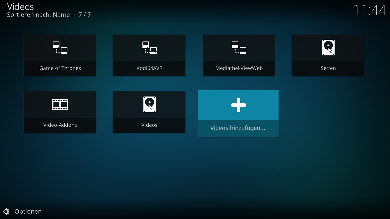
Task: Click the 11:44 clock display
Action: point(370,10)
